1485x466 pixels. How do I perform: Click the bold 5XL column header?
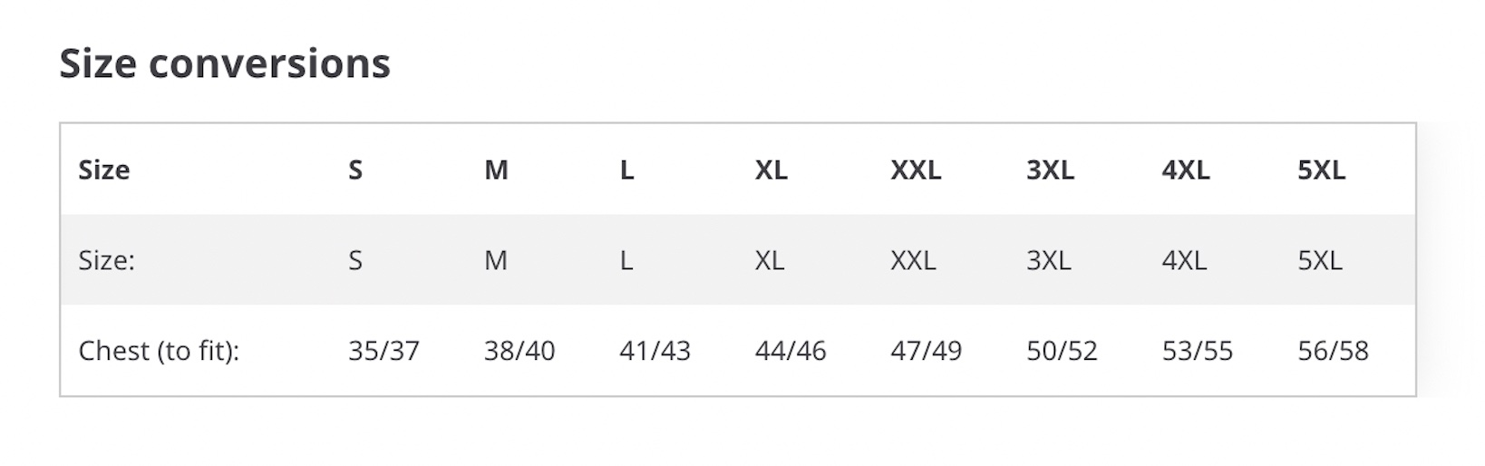[1322, 170]
